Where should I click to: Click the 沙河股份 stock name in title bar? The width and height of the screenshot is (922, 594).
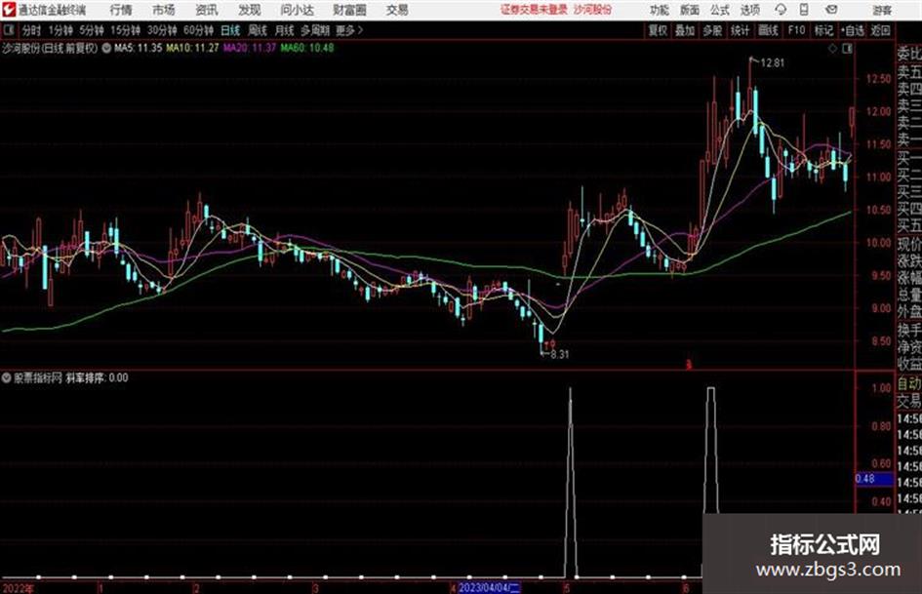(x=592, y=10)
